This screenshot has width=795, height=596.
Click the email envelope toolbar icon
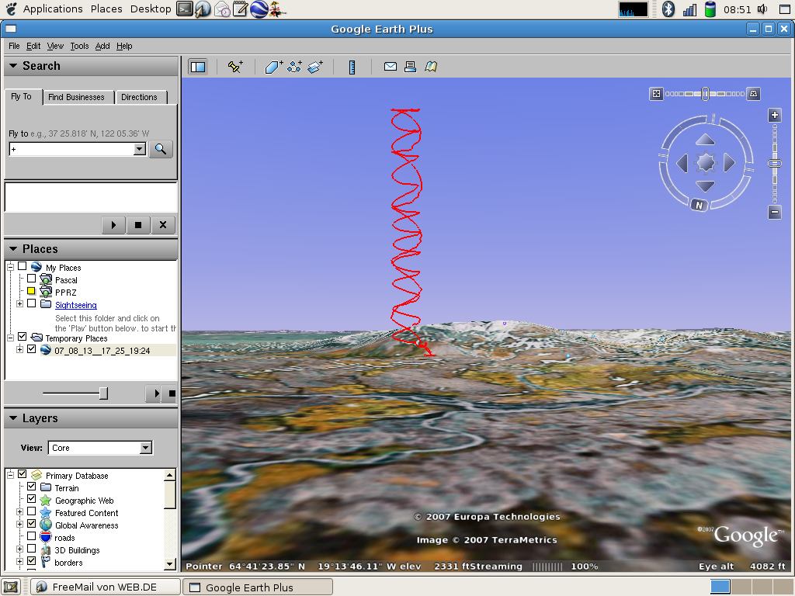391,67
